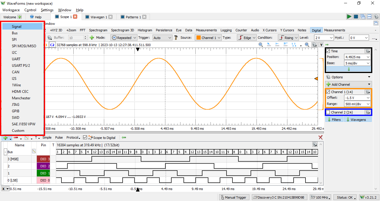Click red X to close Digital panel
The width and height of the screenshot is (380, 201).
point(320,137)
